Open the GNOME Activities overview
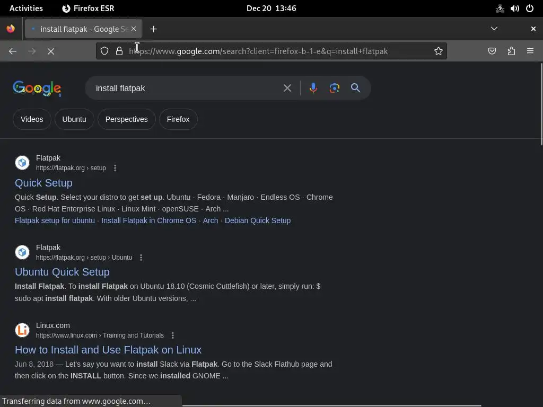The image size is (543, 407). 26,8
